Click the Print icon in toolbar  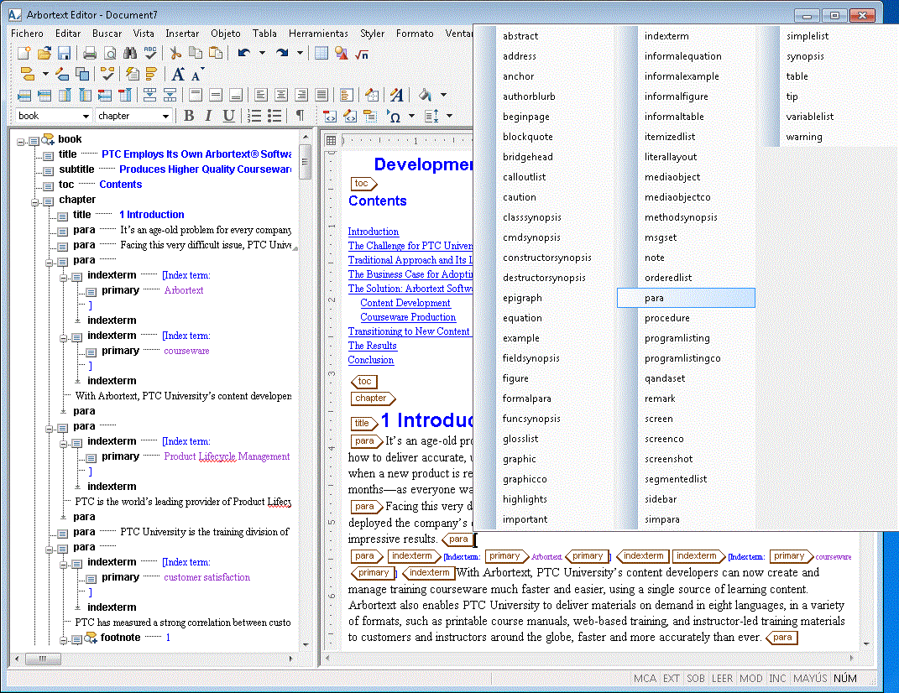tap(90, 54)
